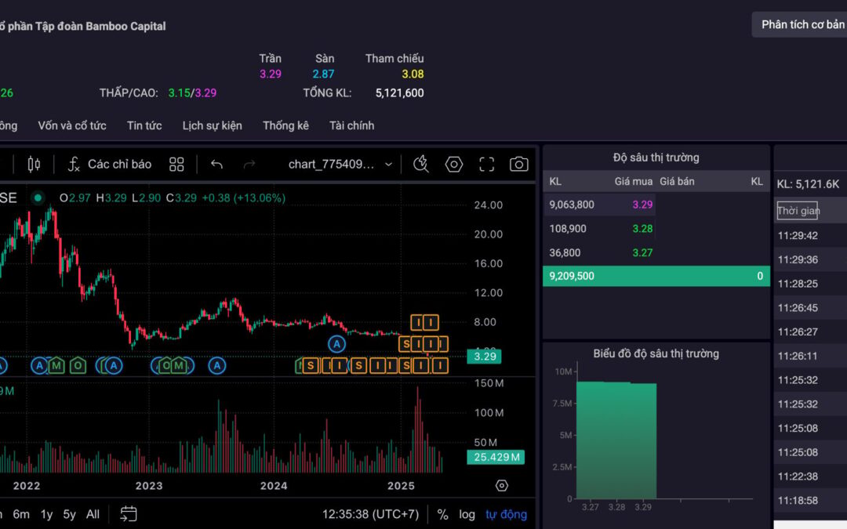This screenshot has width=847, height=529.
Task: Open chart settings hexagon icon in toolbar
Action: [454, 165]
